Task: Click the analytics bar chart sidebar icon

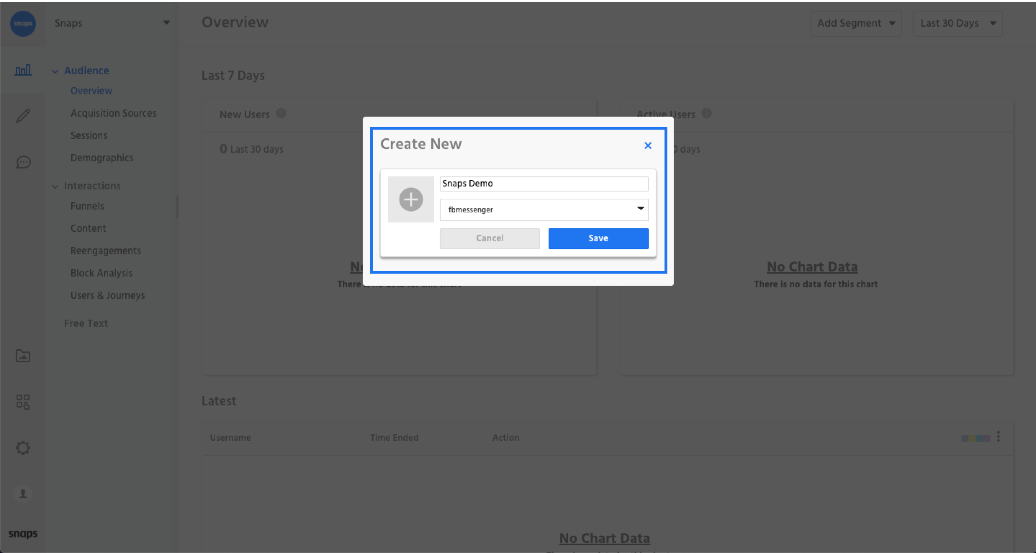Action: point(23,70)
